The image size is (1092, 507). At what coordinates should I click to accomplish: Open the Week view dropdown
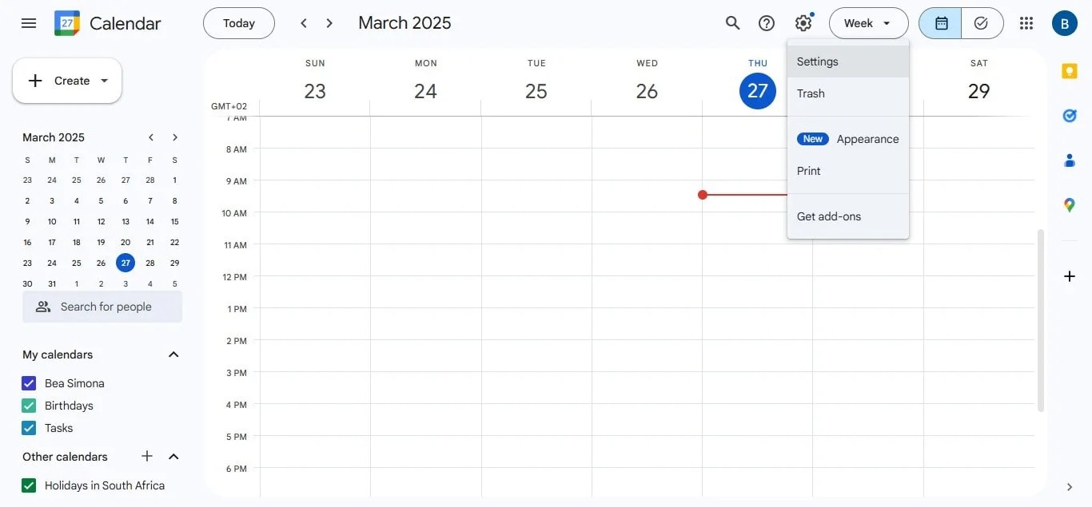pos(868,23)
